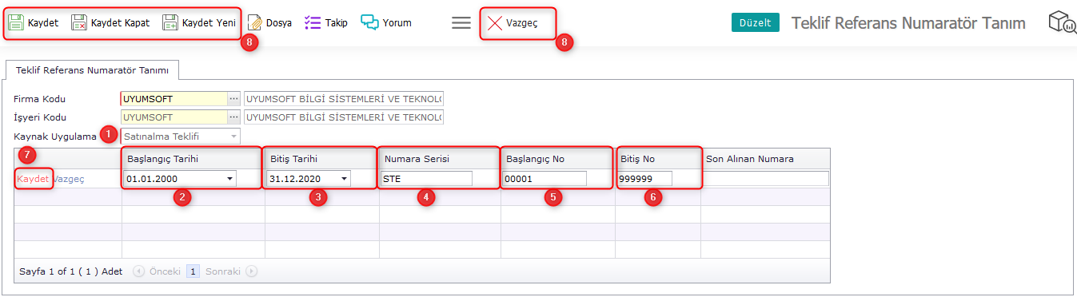Open Takip tracking checklist icon
Screen dimensions: 1077x297
tap(313, 22)
